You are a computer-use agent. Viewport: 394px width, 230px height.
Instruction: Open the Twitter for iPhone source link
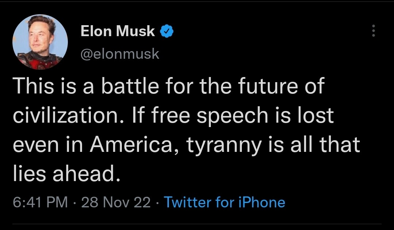point(224,202)
